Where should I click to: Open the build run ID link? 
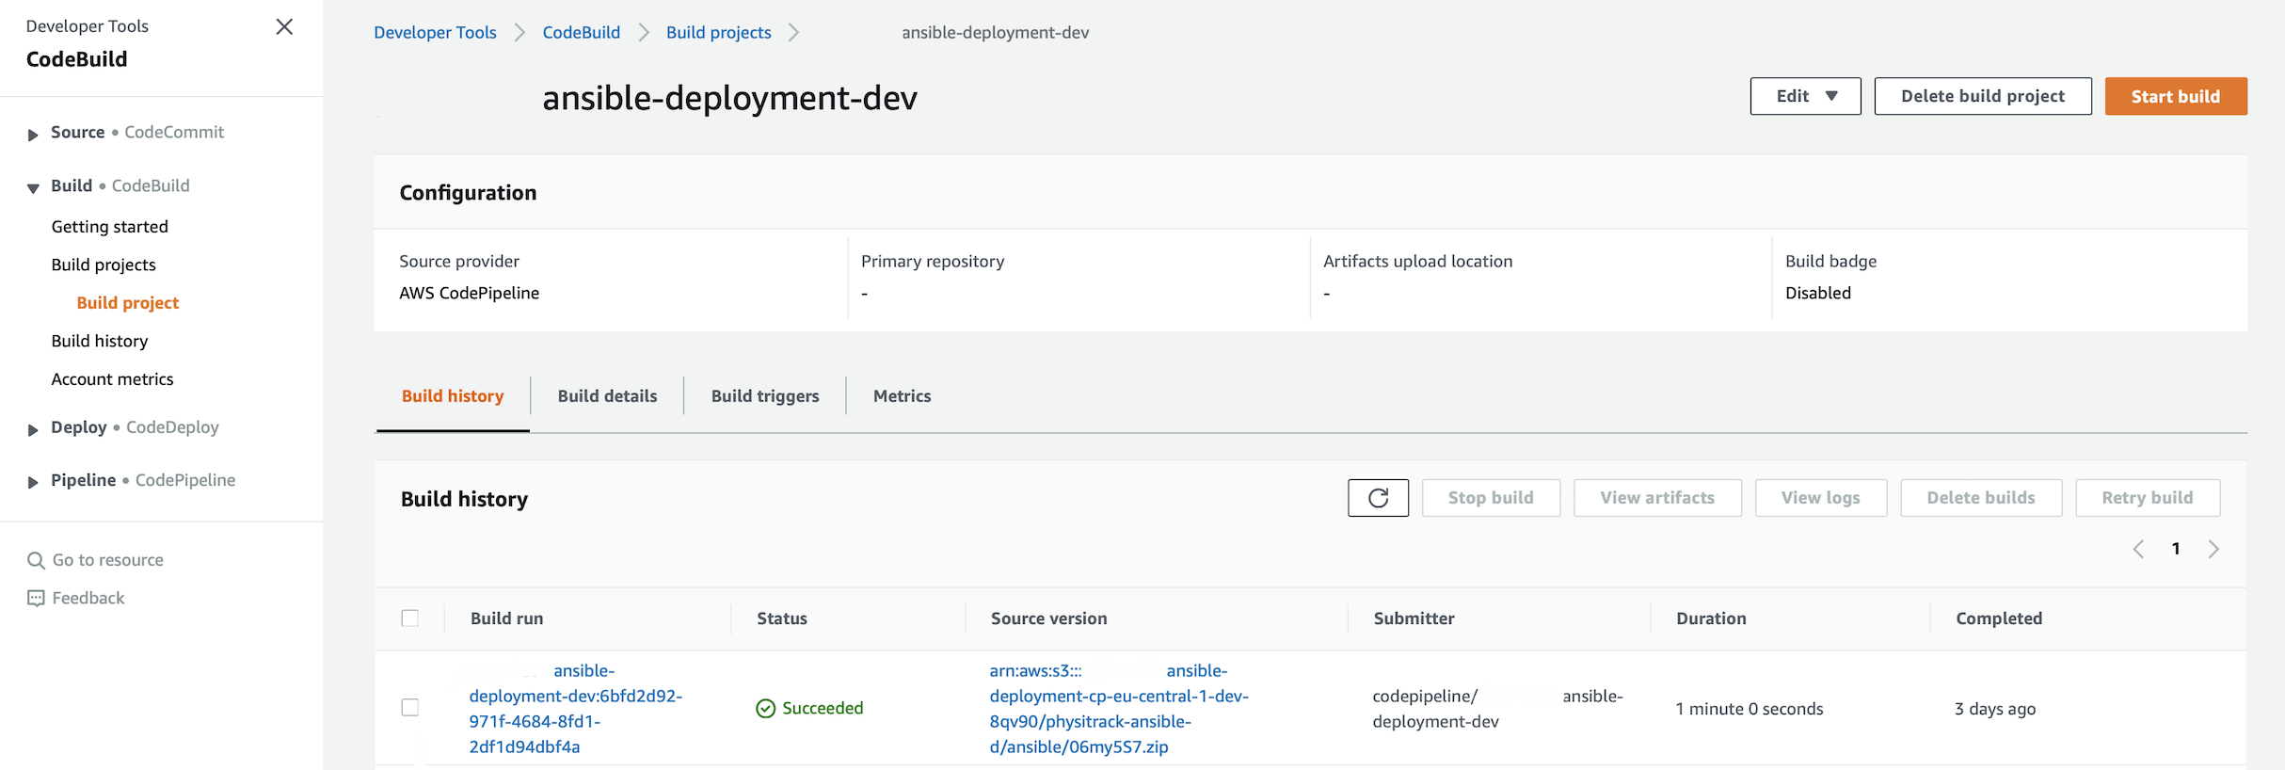pyautogui.click(x=575, y=709)
